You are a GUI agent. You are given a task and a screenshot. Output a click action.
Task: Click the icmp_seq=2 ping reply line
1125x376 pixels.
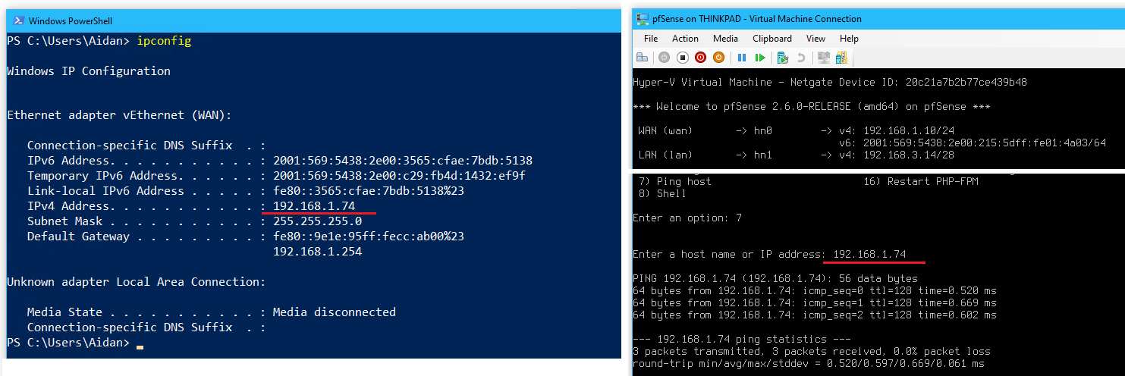click(815, 315)
